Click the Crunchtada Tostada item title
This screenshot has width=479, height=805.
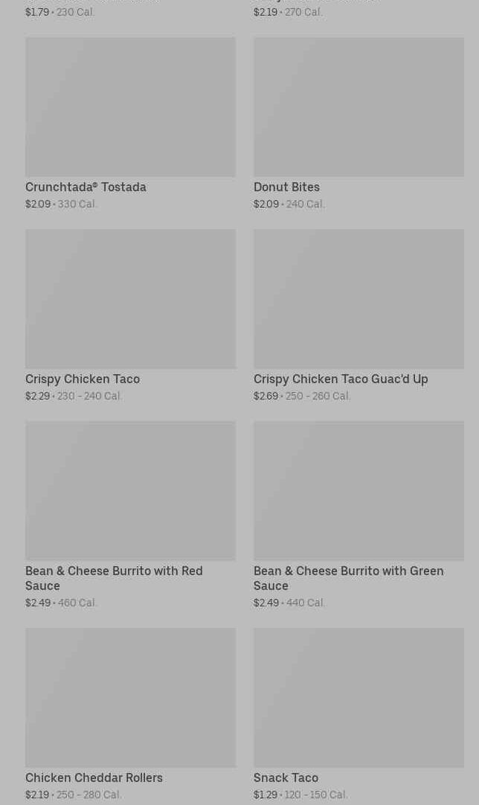(x=86, y=187)
